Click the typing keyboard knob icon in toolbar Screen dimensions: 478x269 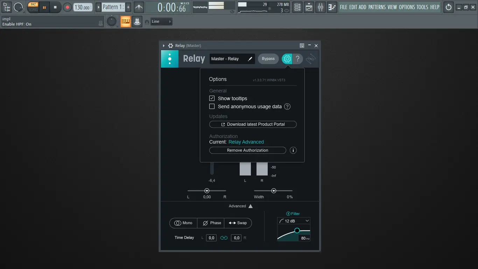click(x=137, y=22)
